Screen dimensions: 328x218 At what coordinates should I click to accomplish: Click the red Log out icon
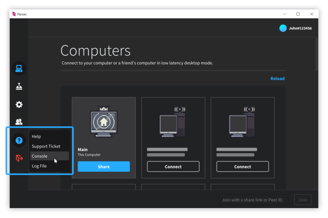pos(19,158)
